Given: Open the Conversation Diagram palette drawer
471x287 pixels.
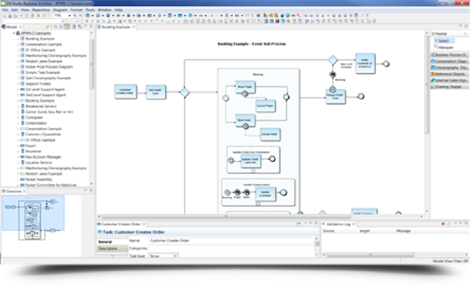Looking at the screenshot, I should click(x=449, y=61).
